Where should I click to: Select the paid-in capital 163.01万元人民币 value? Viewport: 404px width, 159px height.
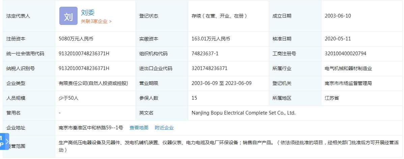coord(210,39)
